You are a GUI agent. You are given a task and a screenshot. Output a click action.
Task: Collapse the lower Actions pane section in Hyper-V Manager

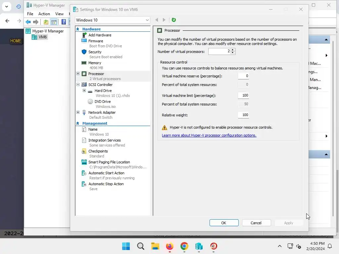point(326,154)
